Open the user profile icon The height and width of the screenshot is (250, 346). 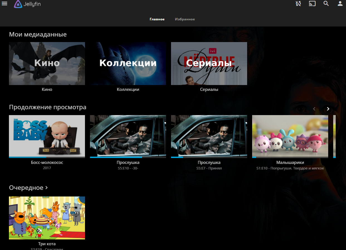pos(340,4)
